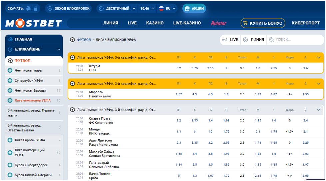The width and height of the screenshot is (326, 181).
Task: Download the iOS app via Apple icon
Action: [x=36, y=9]
